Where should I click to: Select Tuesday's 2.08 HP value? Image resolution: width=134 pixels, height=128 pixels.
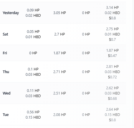[59, 115]
